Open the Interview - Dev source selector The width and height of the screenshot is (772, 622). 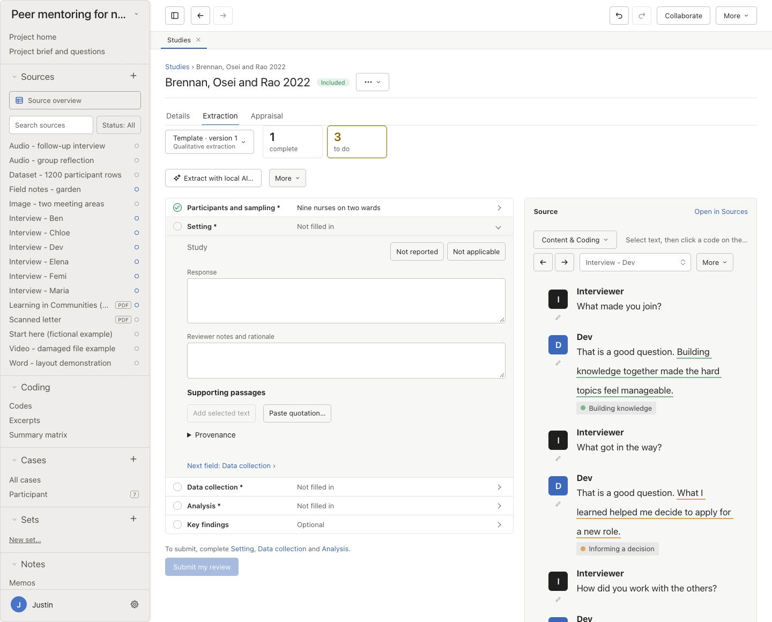point(635,262)
